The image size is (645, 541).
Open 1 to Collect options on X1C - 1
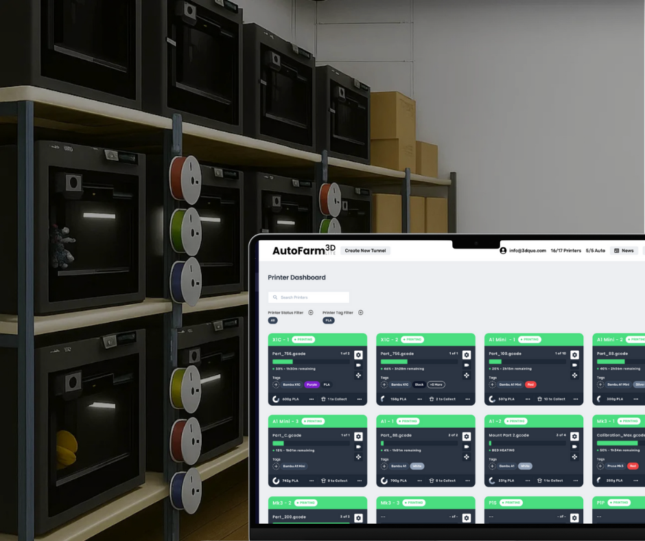pyautogui.click(x=360, y=399)
